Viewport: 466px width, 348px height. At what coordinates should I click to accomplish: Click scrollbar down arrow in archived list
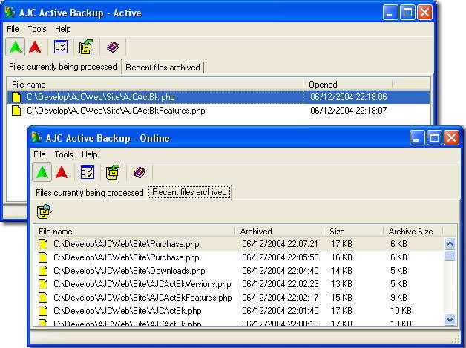tap(450, 320)
